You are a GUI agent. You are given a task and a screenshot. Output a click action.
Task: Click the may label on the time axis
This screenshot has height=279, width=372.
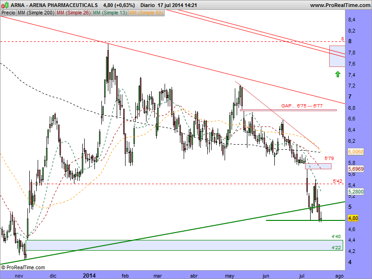[230, 276]
